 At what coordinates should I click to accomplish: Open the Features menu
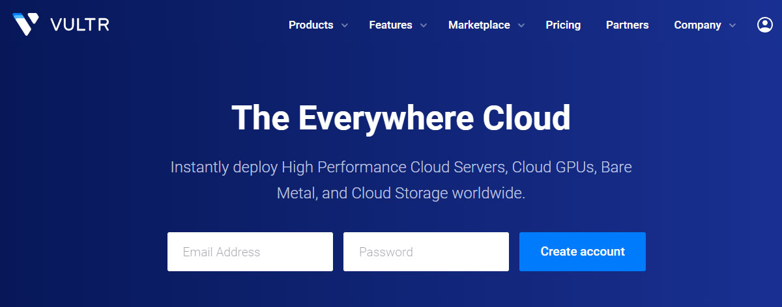click(x=390, y=25)
